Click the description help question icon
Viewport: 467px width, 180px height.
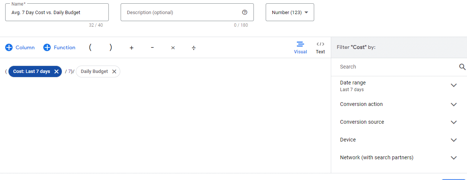coord(245,12)
